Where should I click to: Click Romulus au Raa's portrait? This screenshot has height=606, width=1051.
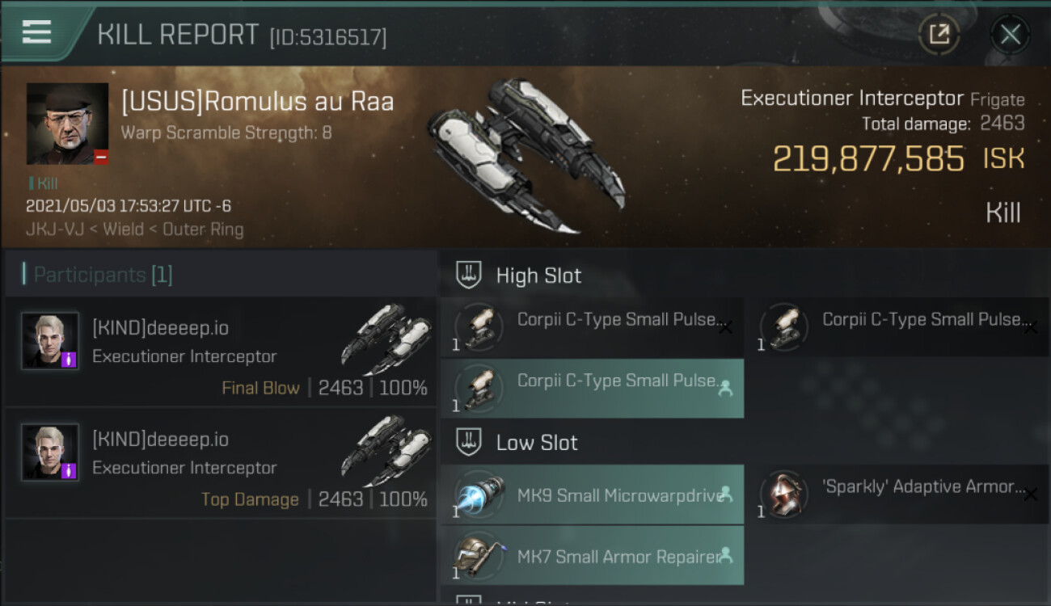(67, 124)
